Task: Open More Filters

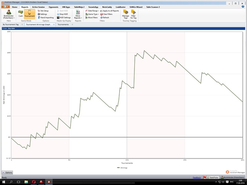Action: click(x=91, y=18)
